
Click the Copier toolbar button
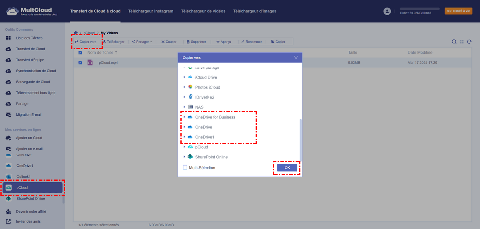(x=278, y=42)
